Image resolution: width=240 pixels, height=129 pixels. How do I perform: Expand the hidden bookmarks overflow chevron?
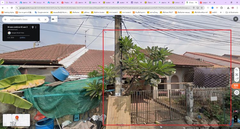pyautogui.click(x=221, y=12)
